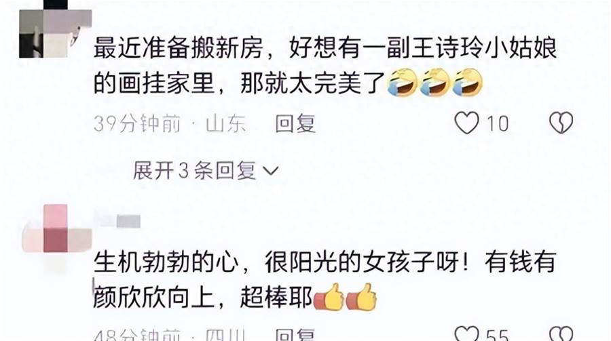Dislike the Shandong comment with broken heart
Screen dimensions: 611x341
(561, 123)
